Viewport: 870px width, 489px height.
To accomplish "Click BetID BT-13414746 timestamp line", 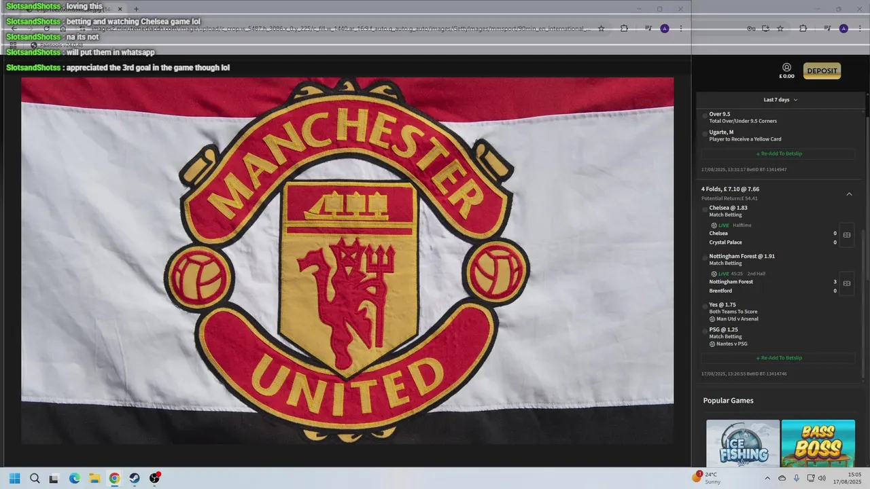I will [744, 374].
